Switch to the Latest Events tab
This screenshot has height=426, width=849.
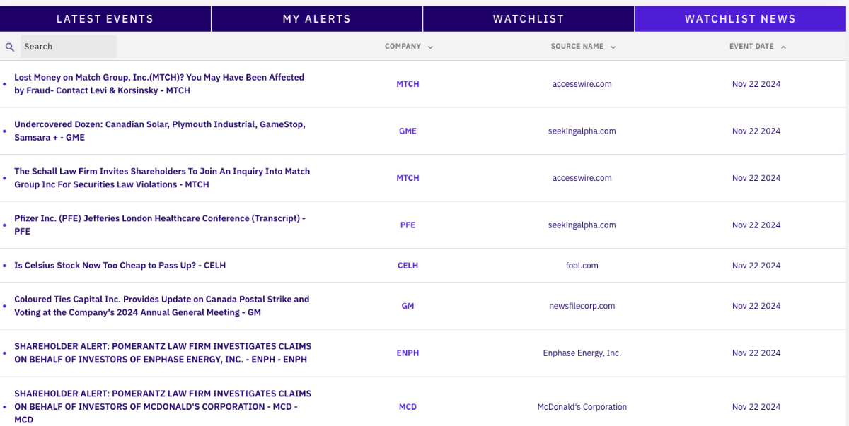[105, 19]
